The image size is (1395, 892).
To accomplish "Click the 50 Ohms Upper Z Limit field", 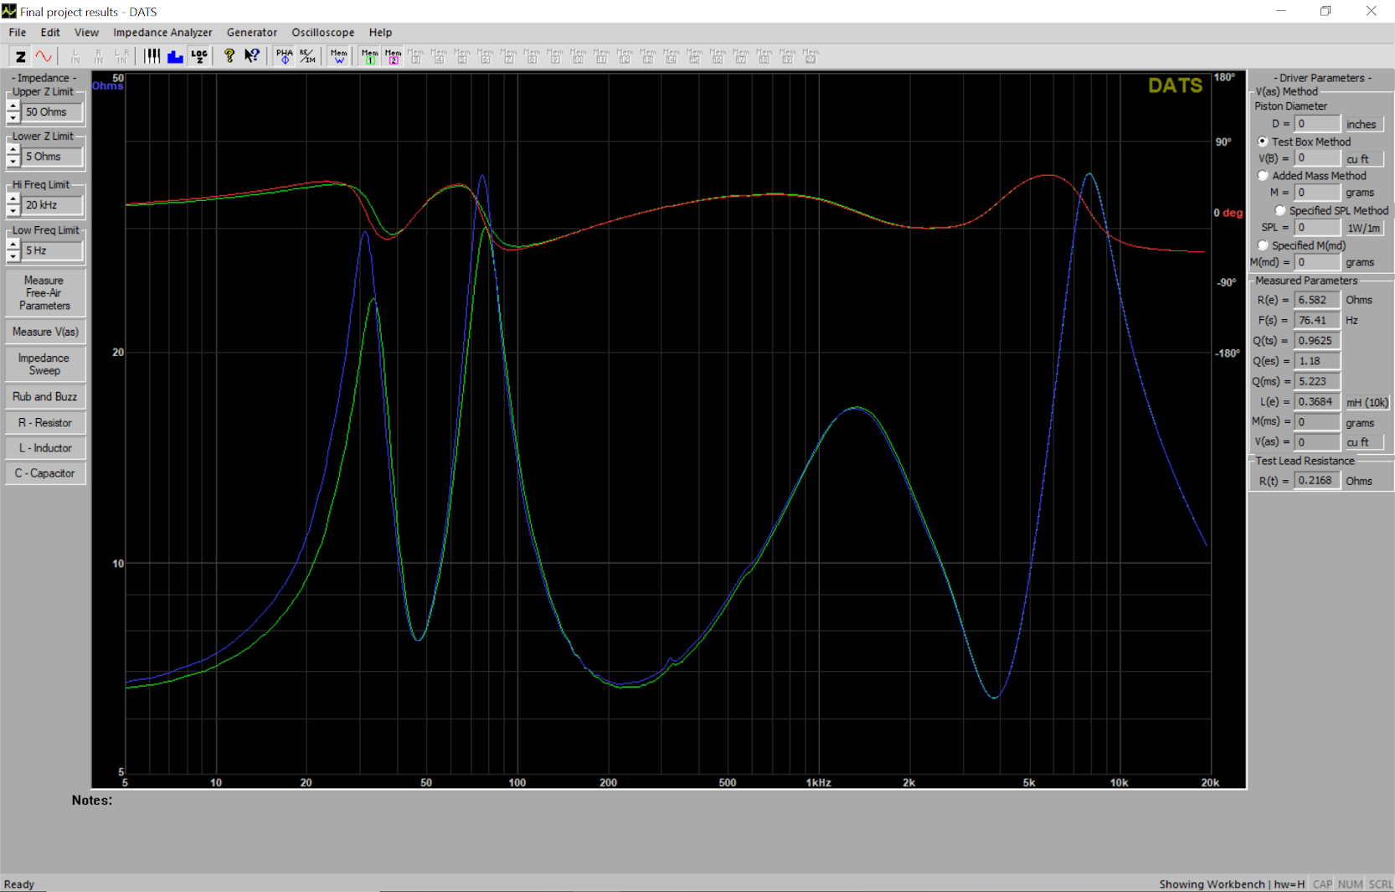I will click(x=52, y=112).
